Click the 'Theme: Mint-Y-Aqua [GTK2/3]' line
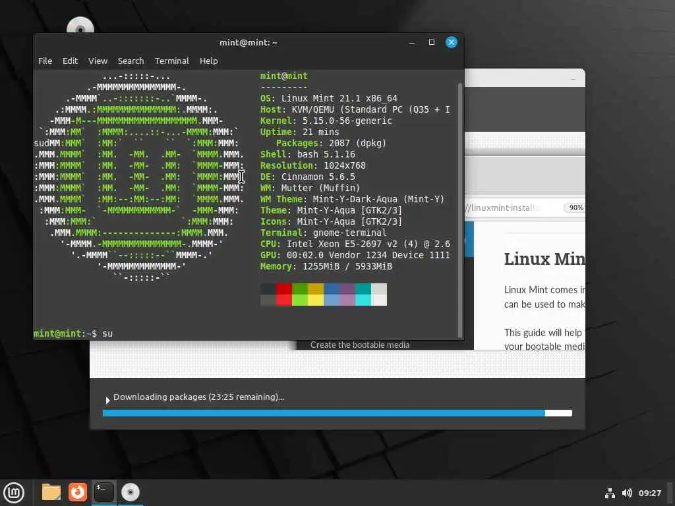675x506 pixels. click(331, 210)
